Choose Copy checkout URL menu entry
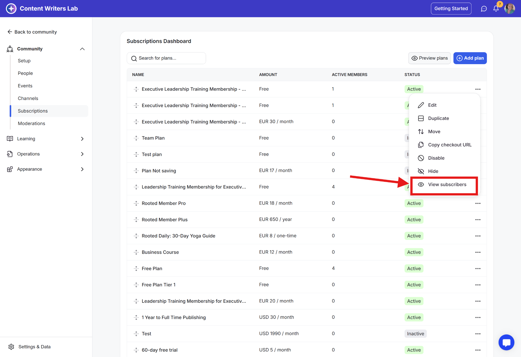 pyautogui.click(x=450, y=145)
